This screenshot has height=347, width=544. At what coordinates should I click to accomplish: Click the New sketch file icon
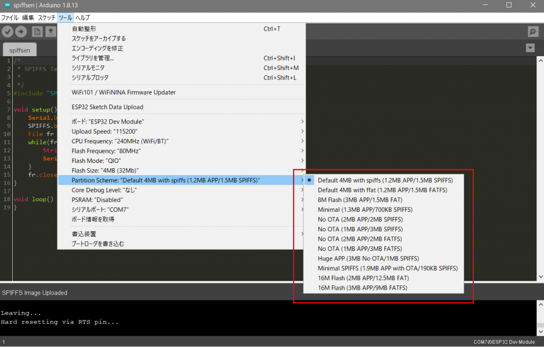[x=37, y=32]
